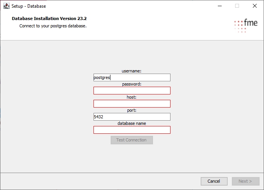Click the port field showing 5432
The image size is (264, 190).
click(x=132, y=117)
